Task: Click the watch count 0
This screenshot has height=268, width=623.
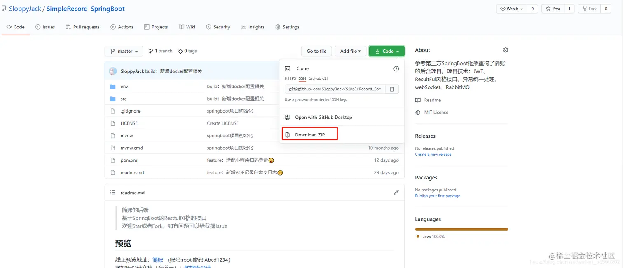Action: [x=532, y=9]
